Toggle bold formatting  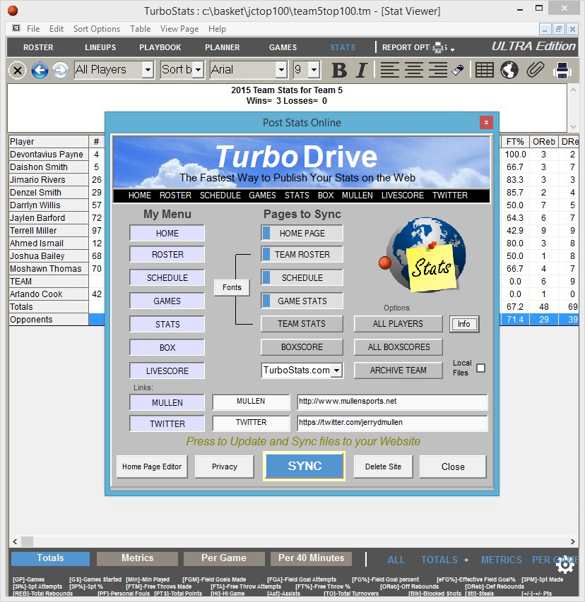tap(339, 71)
